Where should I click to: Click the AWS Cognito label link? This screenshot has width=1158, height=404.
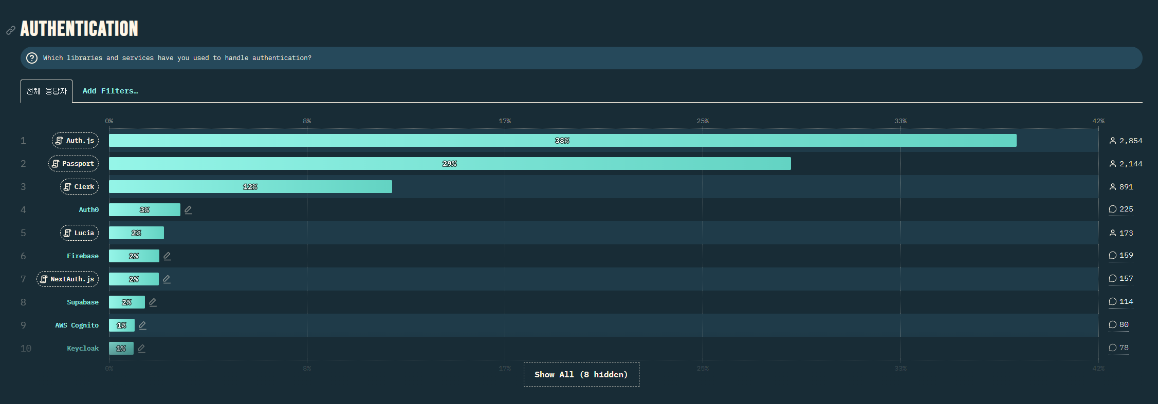pyautogui.click(x=77, y=325)
